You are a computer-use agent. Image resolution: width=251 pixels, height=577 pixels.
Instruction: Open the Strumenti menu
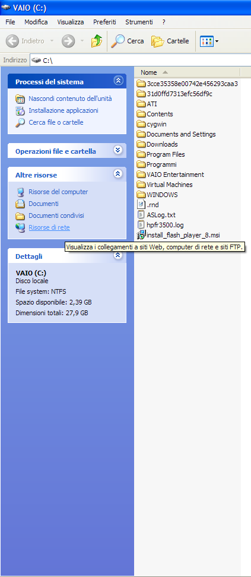pyautogui.click(x=139, y=22)
